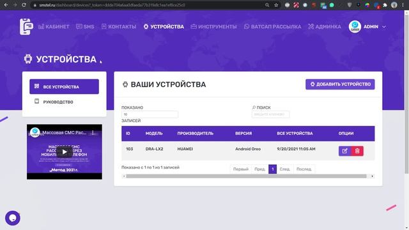The height and width of the screenshot is (230, 409).
Task: Reload the current page
Action: point(24,5)
